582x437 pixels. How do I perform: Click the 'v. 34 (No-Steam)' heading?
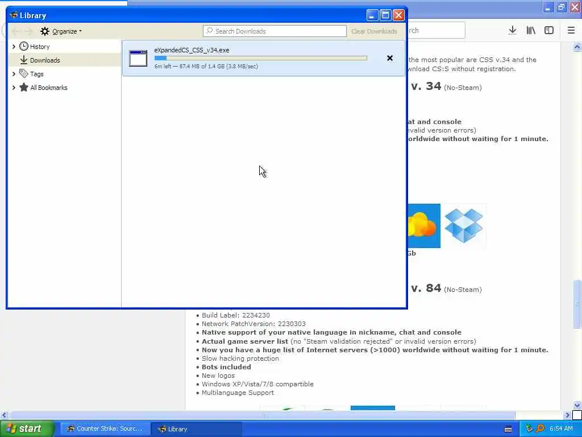[446, 86]
